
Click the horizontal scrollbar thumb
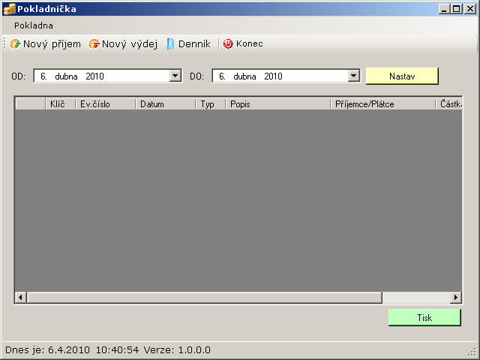coord(205,297)
